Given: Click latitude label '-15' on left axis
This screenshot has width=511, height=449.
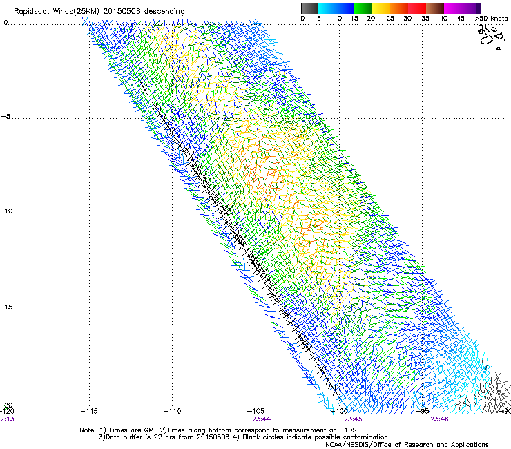Looking at the screenshot, I should pos(6,307).
